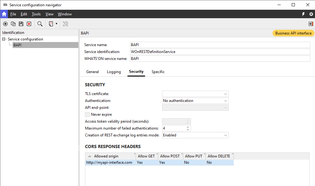The image size is (315, 186).
Task: Click the red X delete icon
Action: pyautogui.click(x=29, y=24)
